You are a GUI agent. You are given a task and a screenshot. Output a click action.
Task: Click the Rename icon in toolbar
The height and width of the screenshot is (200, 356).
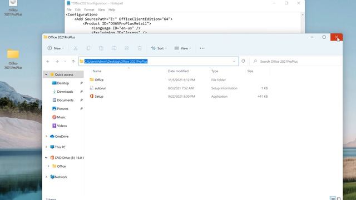(x=114, y=48)
